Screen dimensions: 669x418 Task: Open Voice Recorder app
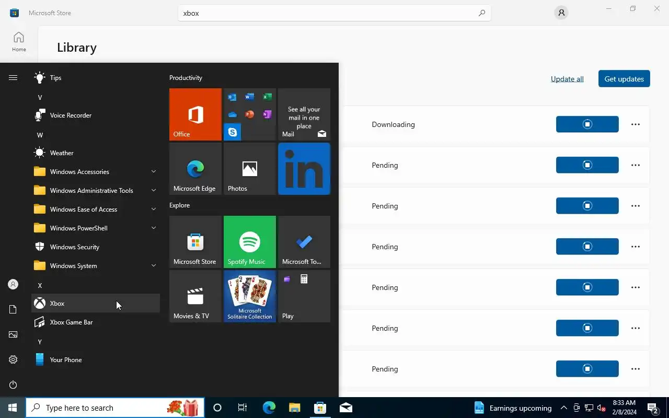click(x=96, y=115)
